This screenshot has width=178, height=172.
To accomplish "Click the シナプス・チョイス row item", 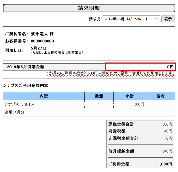I will 20,104.
